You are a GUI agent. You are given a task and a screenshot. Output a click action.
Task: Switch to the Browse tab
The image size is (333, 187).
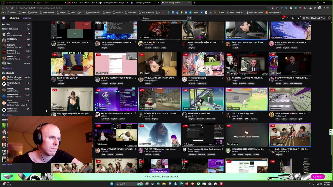pos(27,18)
